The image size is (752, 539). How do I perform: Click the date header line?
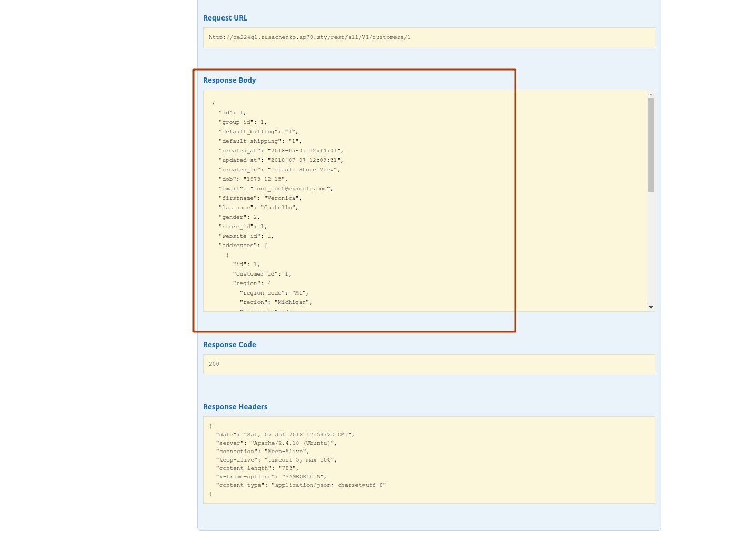(x=285, y=435)
